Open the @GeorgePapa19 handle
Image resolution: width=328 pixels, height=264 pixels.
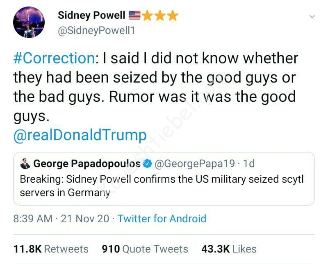click(x=194, y=164)
